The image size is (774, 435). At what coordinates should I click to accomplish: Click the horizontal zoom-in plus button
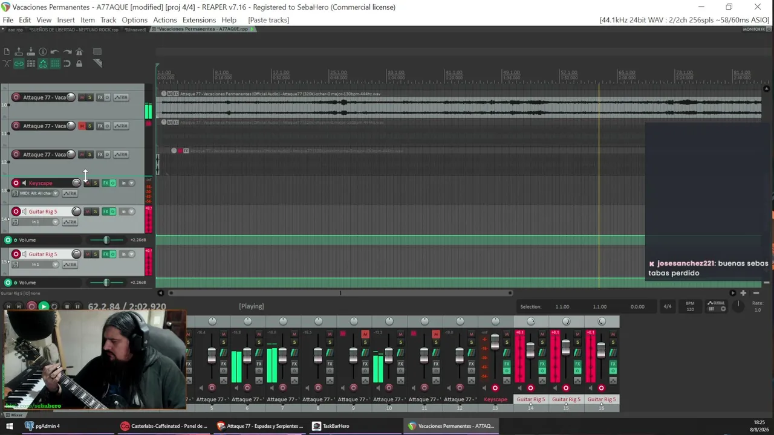(x=743, y=293)
